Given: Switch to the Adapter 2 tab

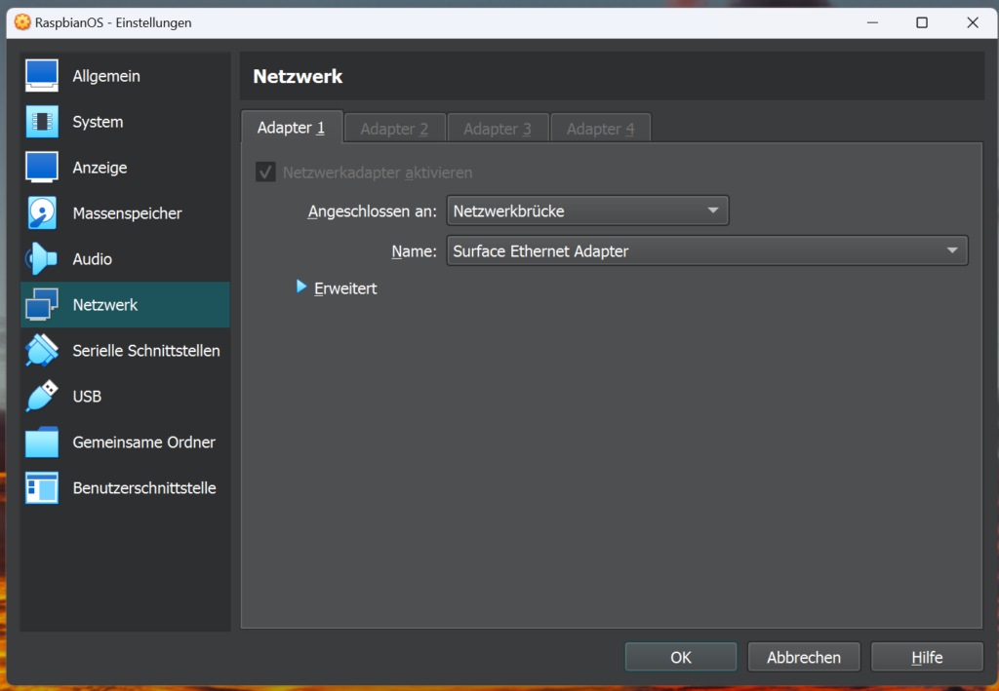Looking at the screenshot, I should pyautogui.click(x=394, y=129).
